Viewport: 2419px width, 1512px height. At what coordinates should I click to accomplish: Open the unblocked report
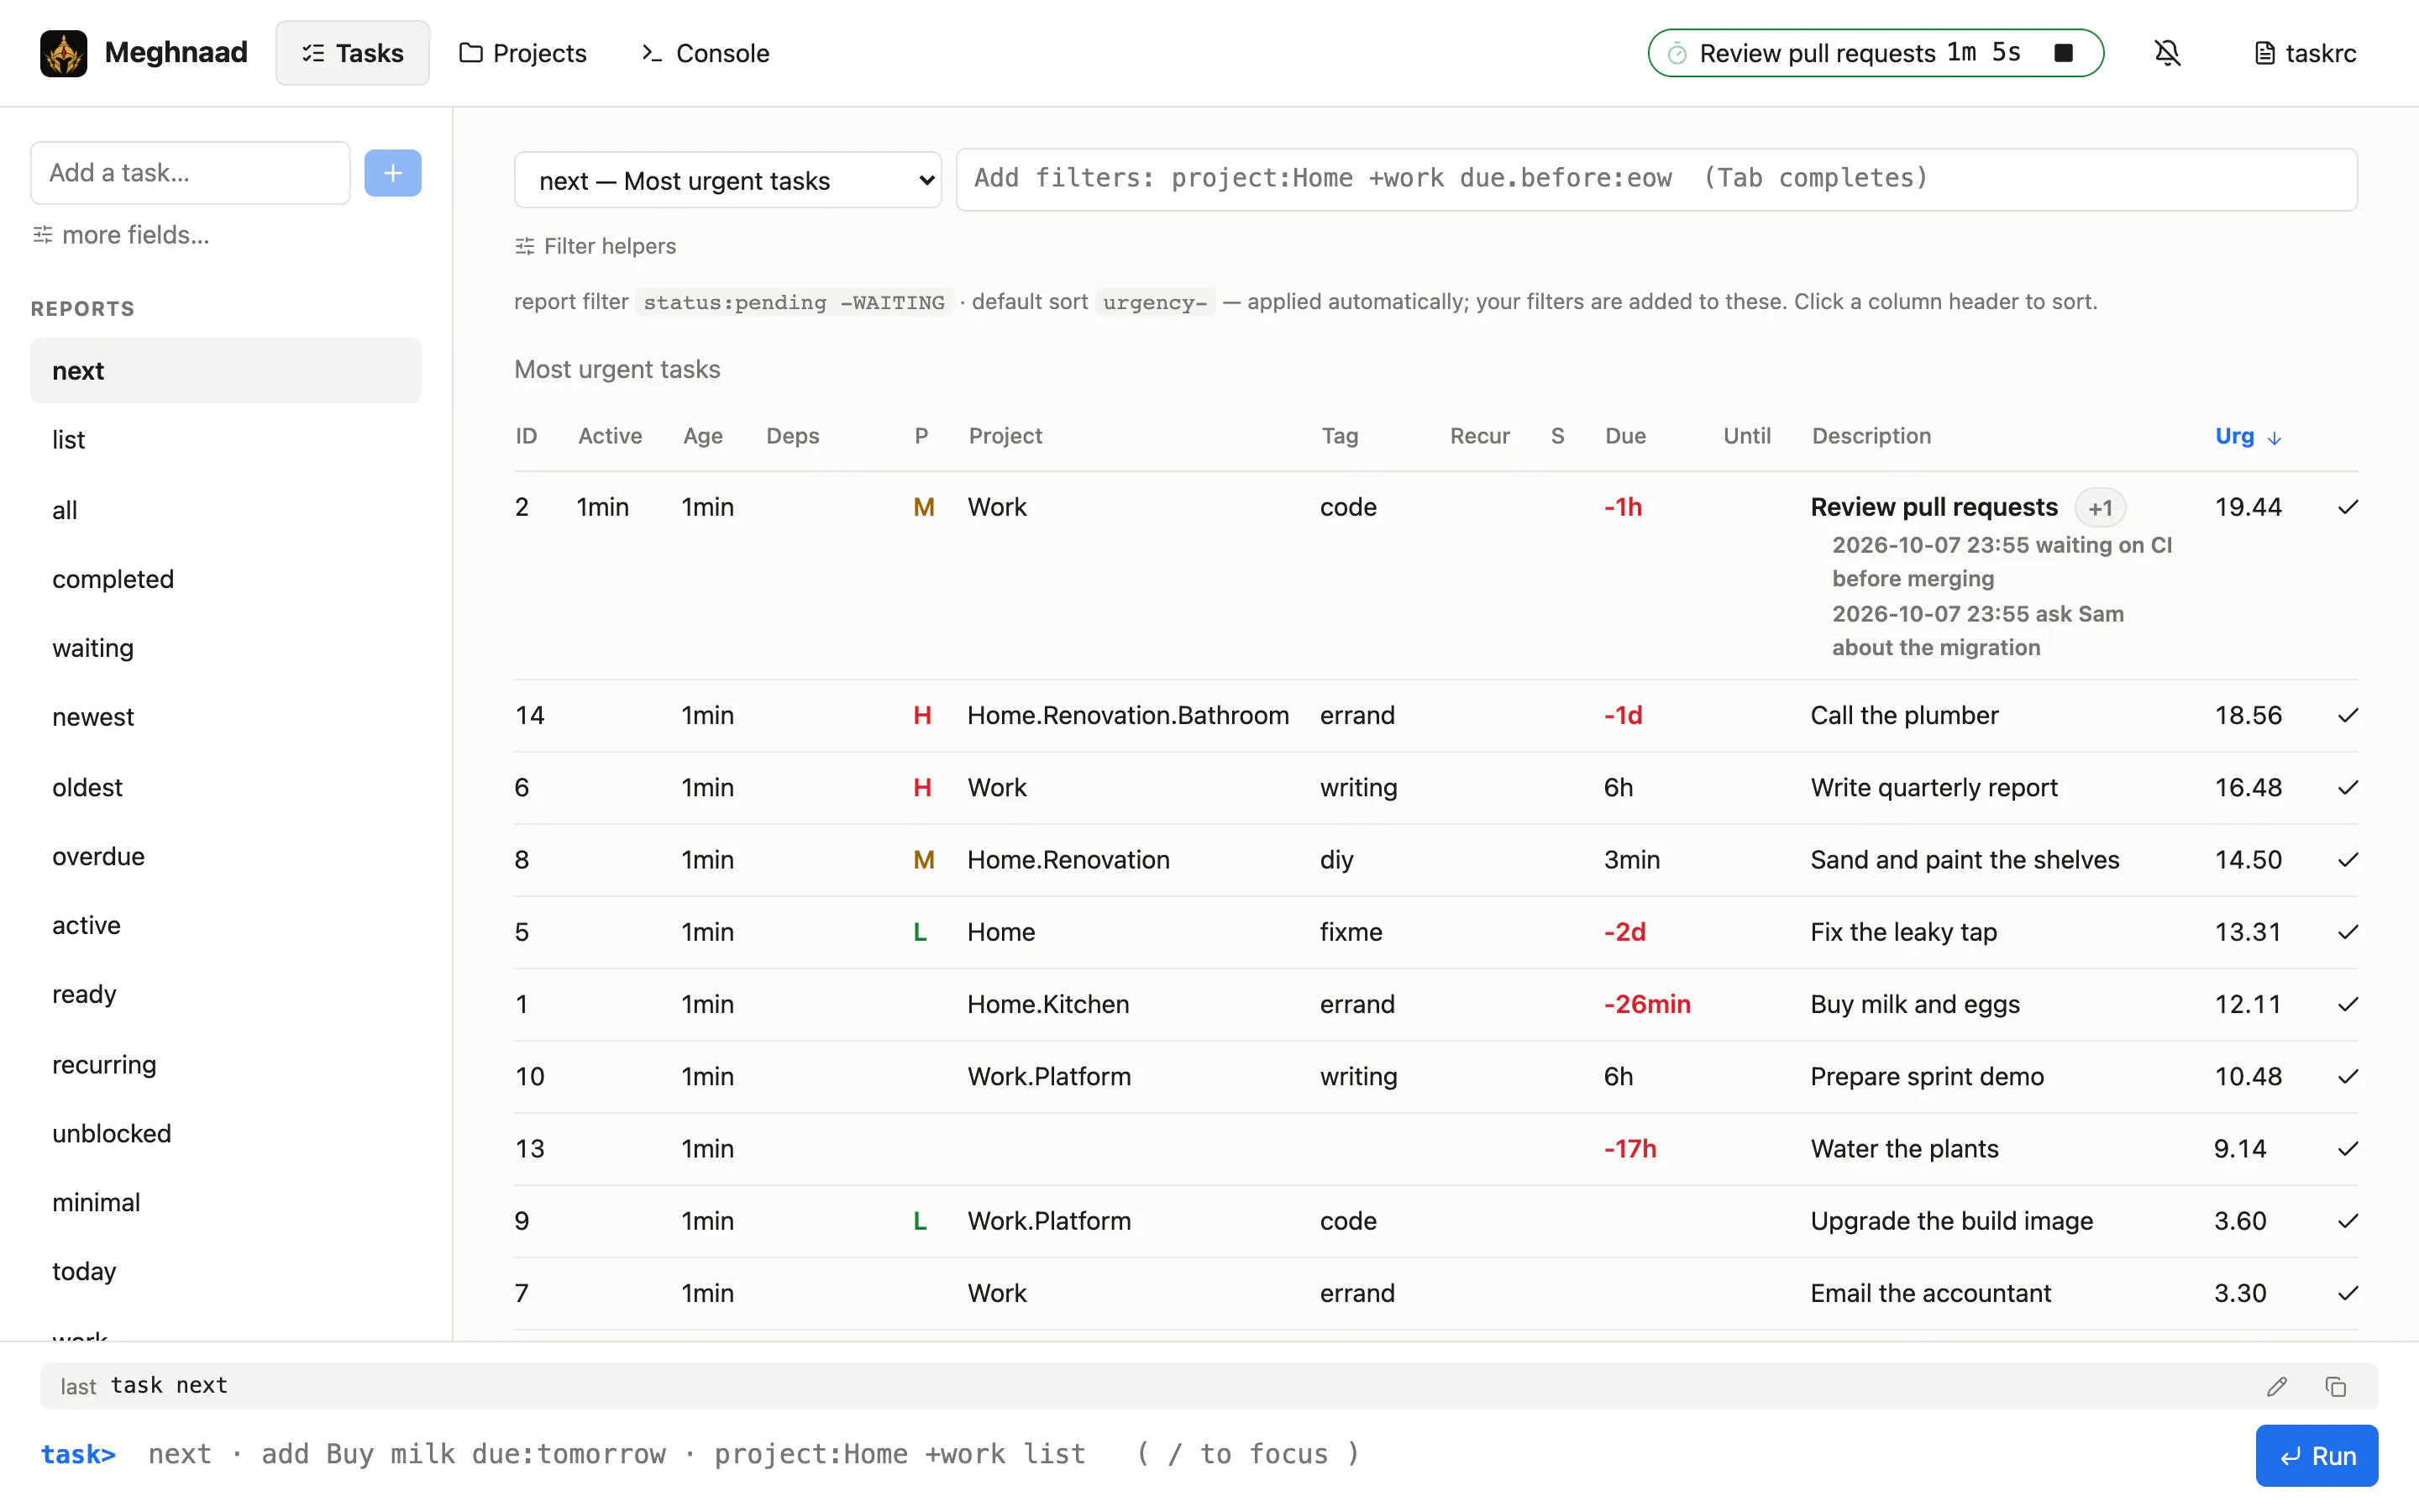[226, 1133]
